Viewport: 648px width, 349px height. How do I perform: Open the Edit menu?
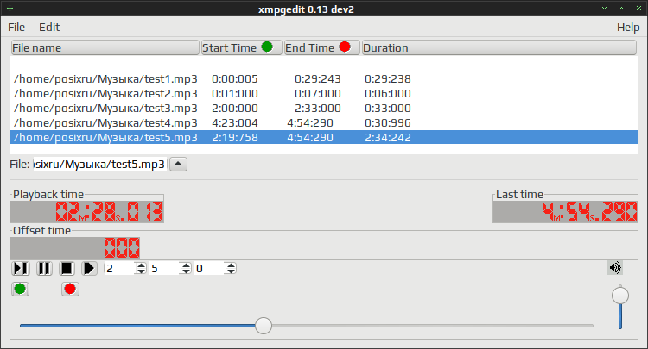49,28
